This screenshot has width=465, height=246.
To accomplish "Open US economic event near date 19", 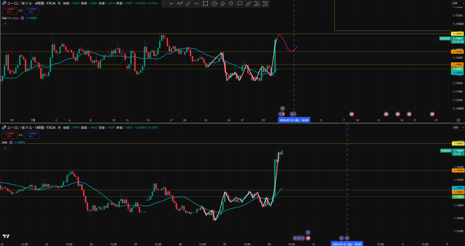I will click(x=432, y=114).
